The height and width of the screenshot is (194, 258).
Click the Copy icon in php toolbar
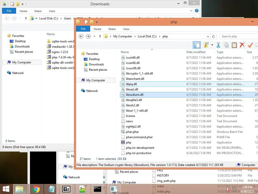point(226,45)
